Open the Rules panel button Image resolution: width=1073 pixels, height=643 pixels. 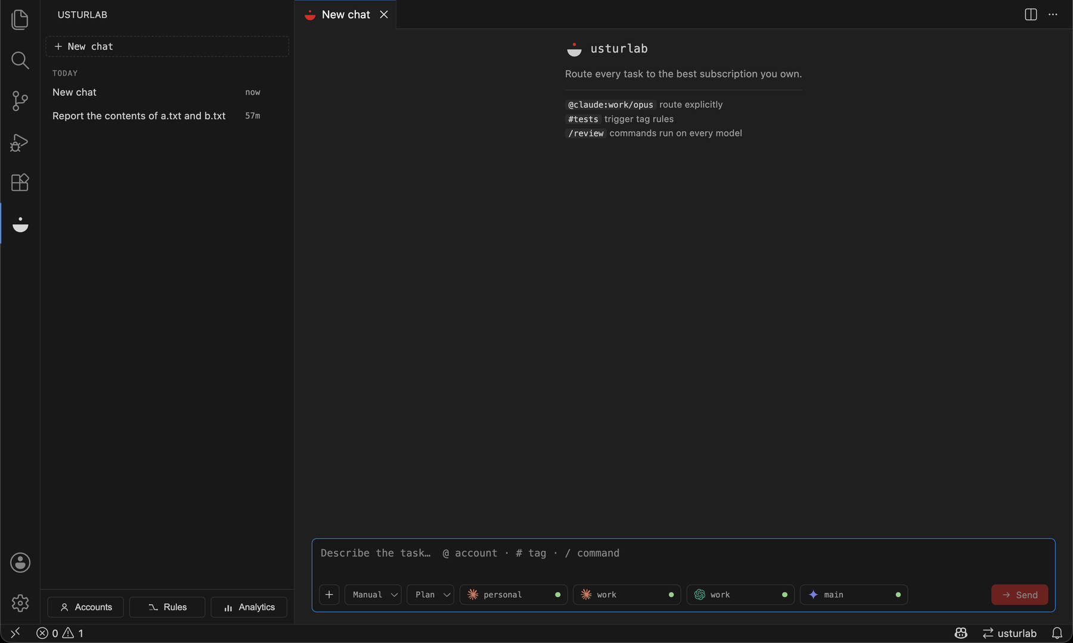click(x=168, y=607)
